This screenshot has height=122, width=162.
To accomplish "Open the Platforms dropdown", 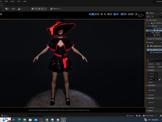I will pos(55,9).
